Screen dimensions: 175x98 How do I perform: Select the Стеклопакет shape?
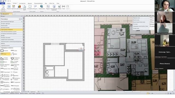(5, 72)
